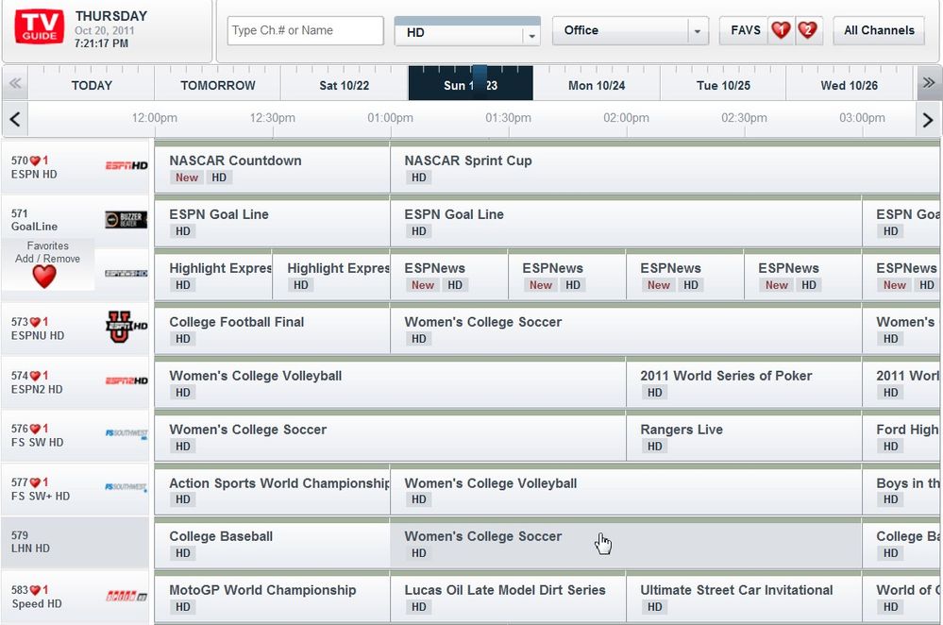Jump back days with double-left chevron

click(15, 83)
